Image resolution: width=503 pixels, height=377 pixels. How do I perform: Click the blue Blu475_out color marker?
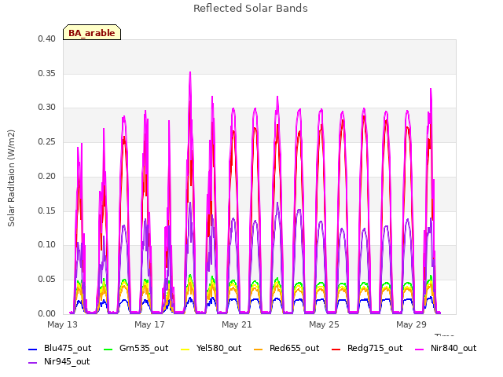(x=33, y=350)
